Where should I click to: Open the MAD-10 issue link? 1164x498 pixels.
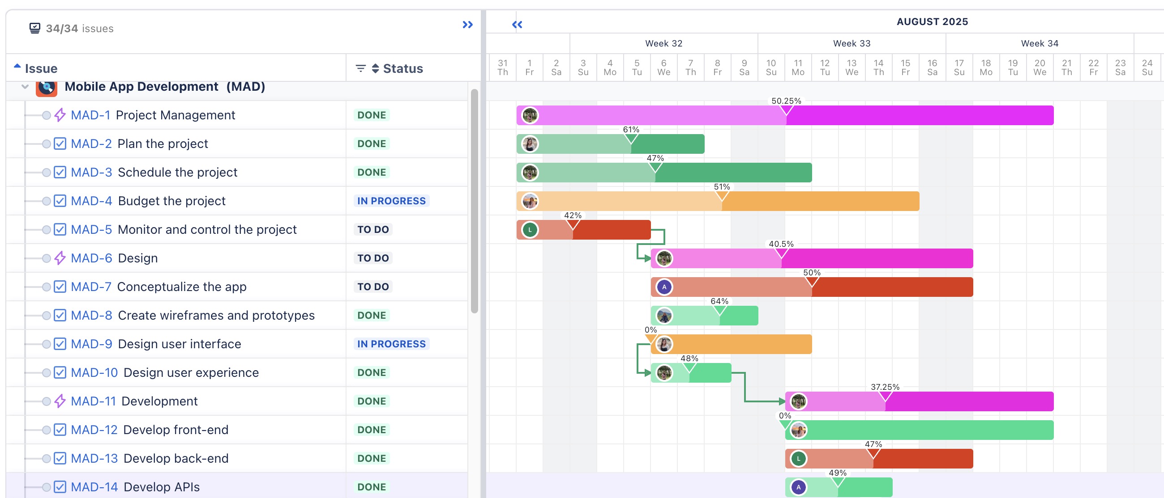click(x=94, y=372)
